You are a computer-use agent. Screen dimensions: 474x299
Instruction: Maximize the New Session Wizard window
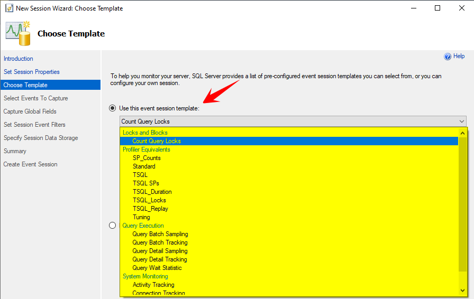tap(437, 8)
